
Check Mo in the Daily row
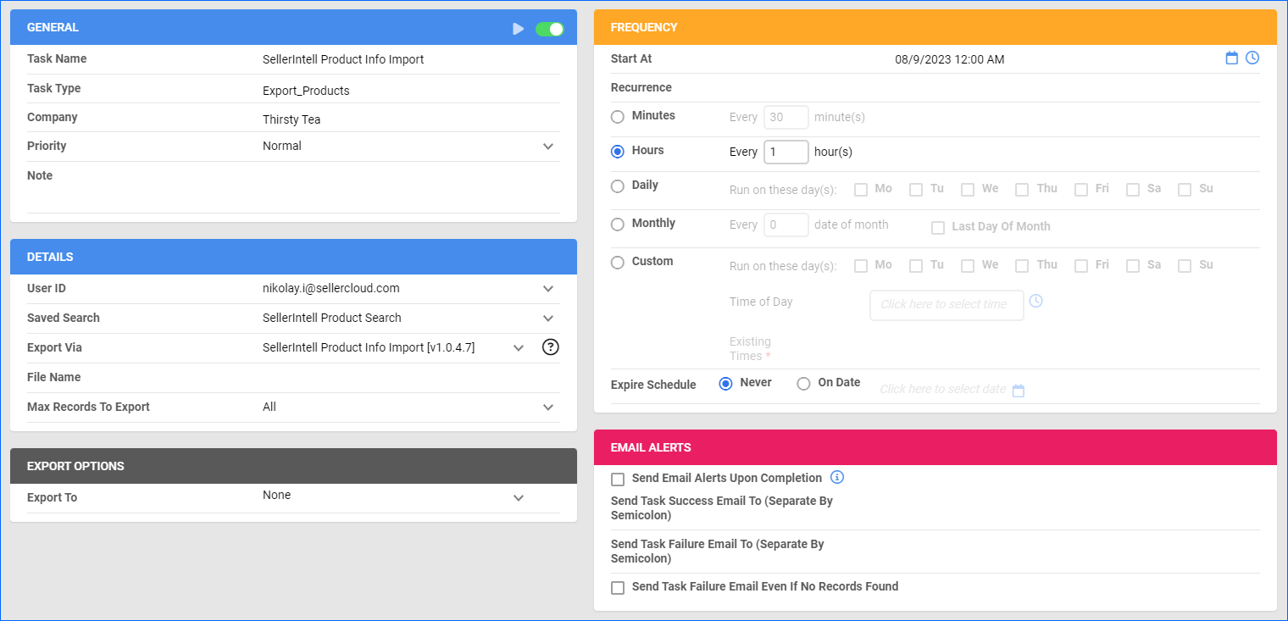pos(861,189)
